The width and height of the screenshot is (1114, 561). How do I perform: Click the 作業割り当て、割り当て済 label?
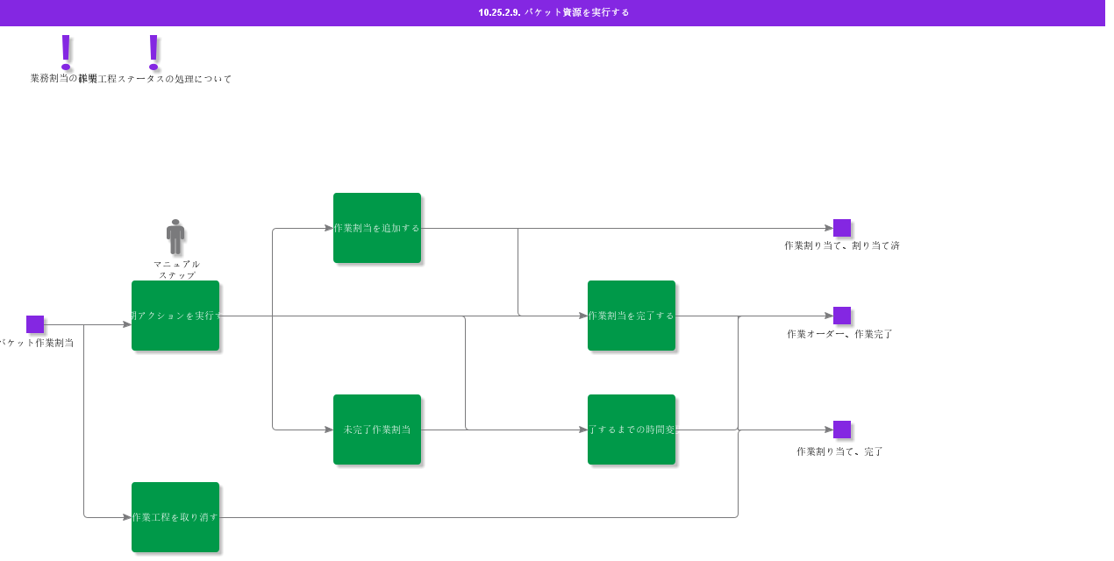pyautogui.click(x=842, y=246)
